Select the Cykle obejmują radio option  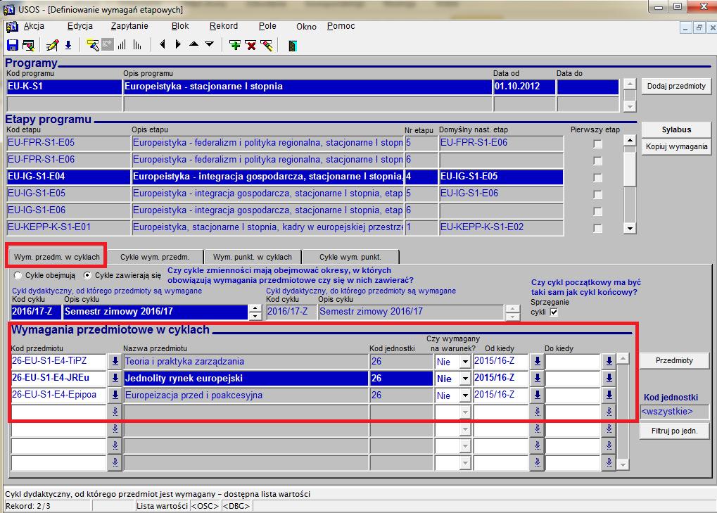pos(18,276)
